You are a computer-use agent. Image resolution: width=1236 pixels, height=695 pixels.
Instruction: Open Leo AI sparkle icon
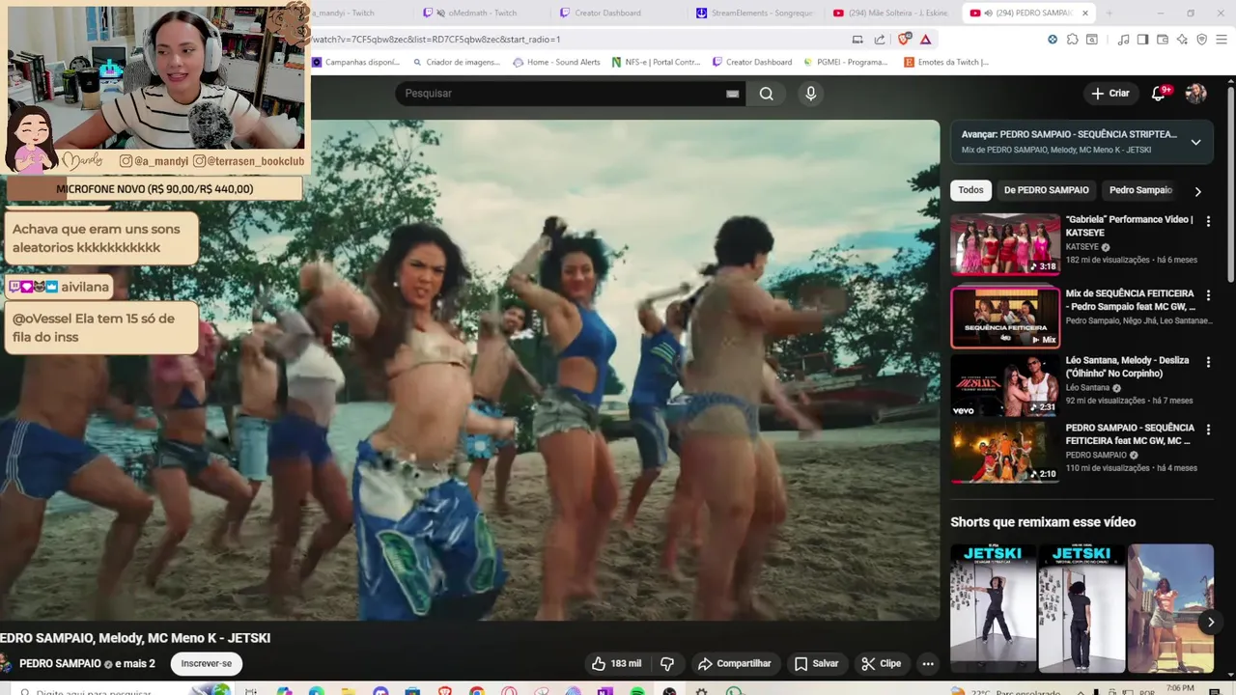tap(1182, 40)
